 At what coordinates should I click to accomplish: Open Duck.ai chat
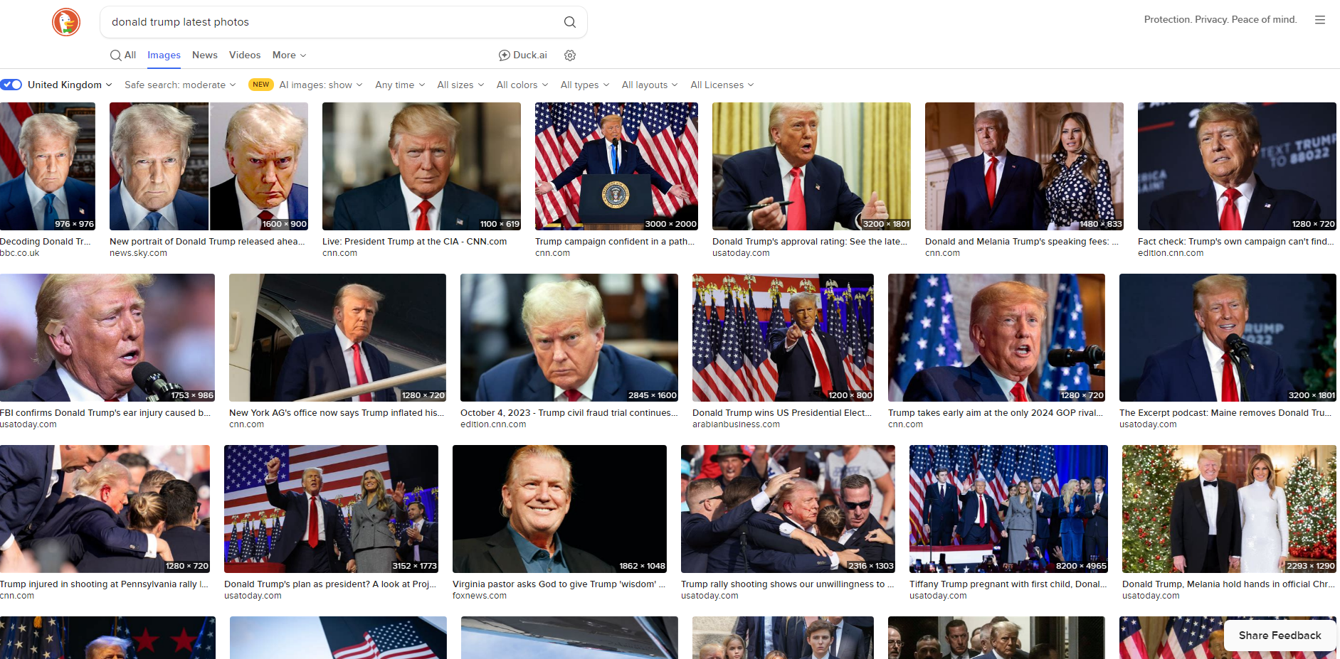523,55
